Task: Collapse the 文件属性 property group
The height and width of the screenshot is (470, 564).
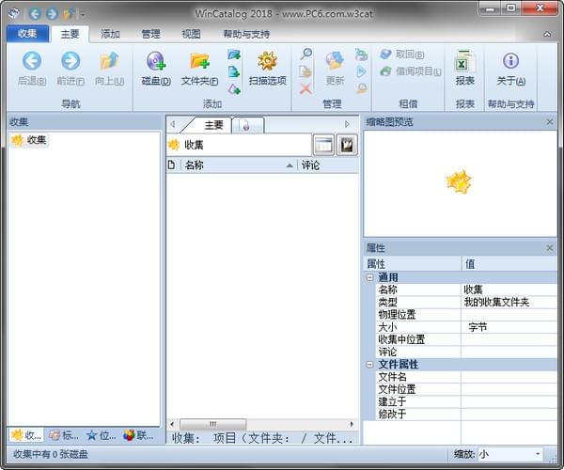Action: pyautogui.click(x=369, y=364)
